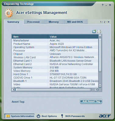
Task: Minimize the eSettings window
Action: (106, 5)
